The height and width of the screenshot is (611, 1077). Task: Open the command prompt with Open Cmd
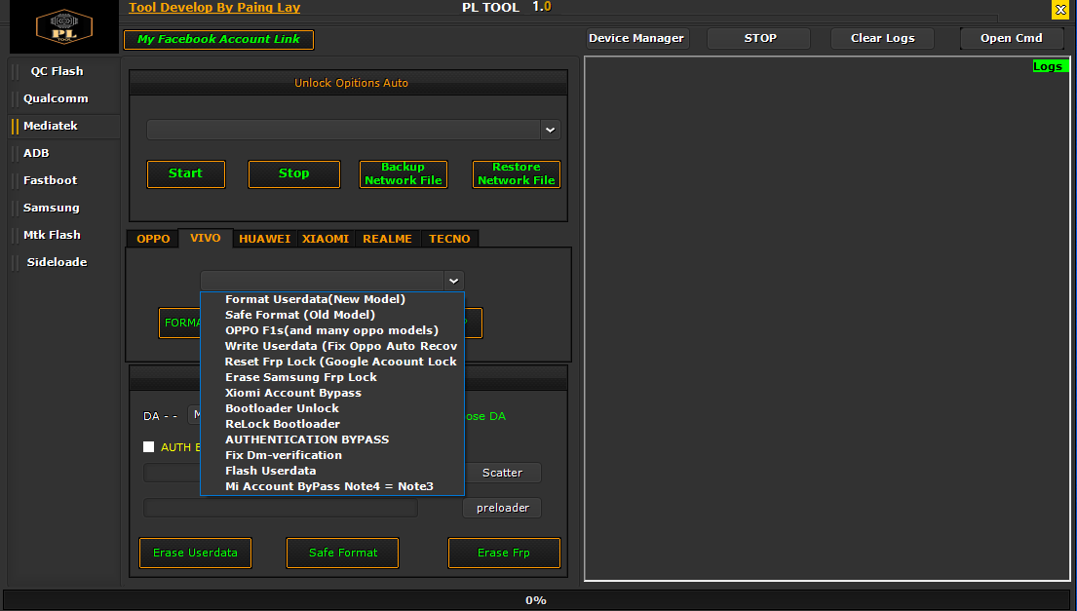coord(1011,38)
